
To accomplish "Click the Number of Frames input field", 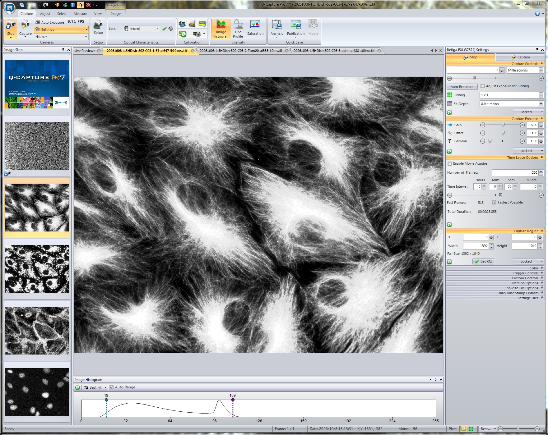I will point(515,172).
